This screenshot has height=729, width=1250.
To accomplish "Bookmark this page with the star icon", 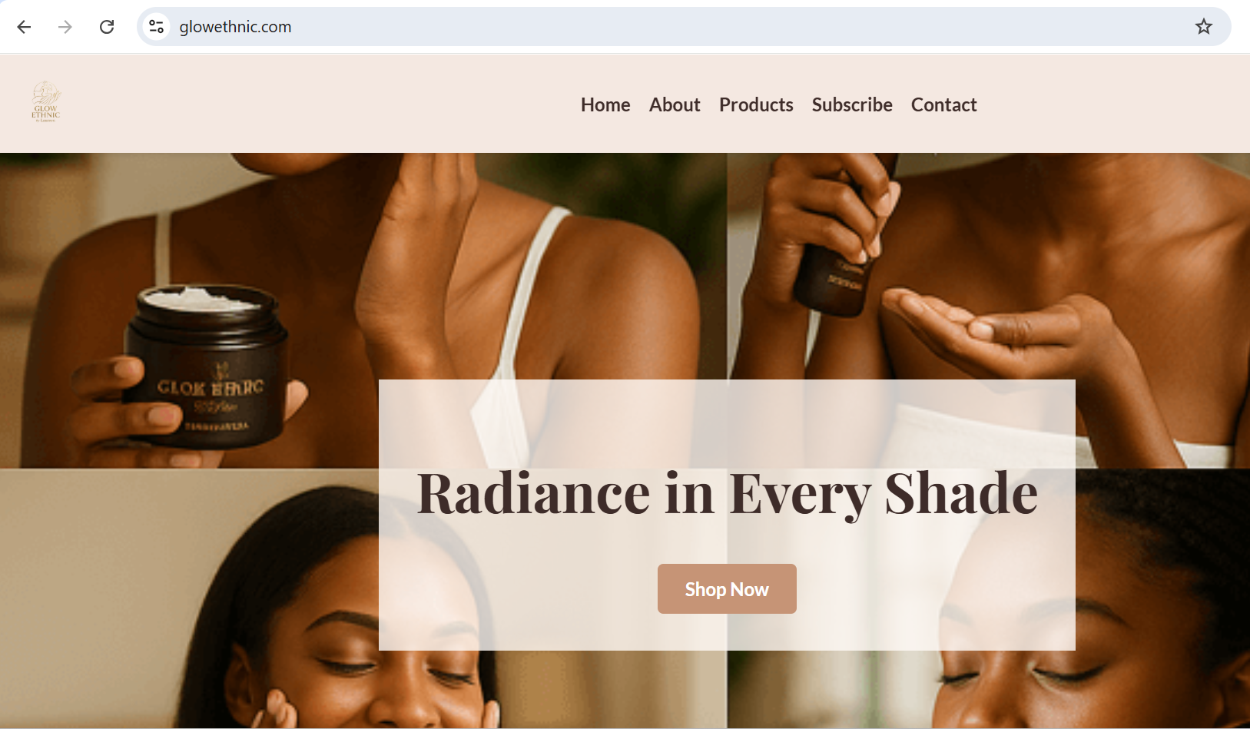I will [x=1203, y=27].
